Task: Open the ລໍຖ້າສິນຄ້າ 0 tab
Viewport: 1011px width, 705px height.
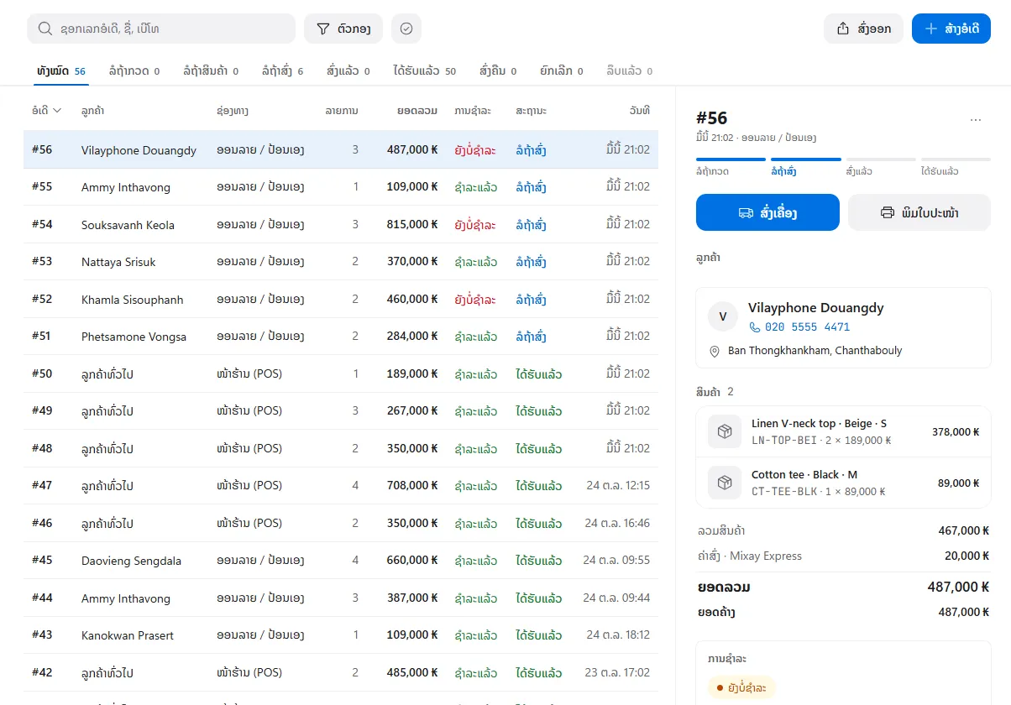Action: 211,71
